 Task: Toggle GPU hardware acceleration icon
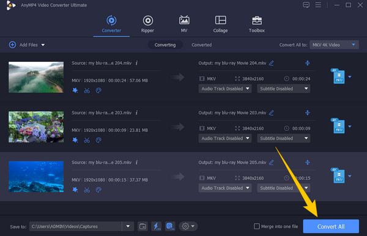[x=170, y=226]
